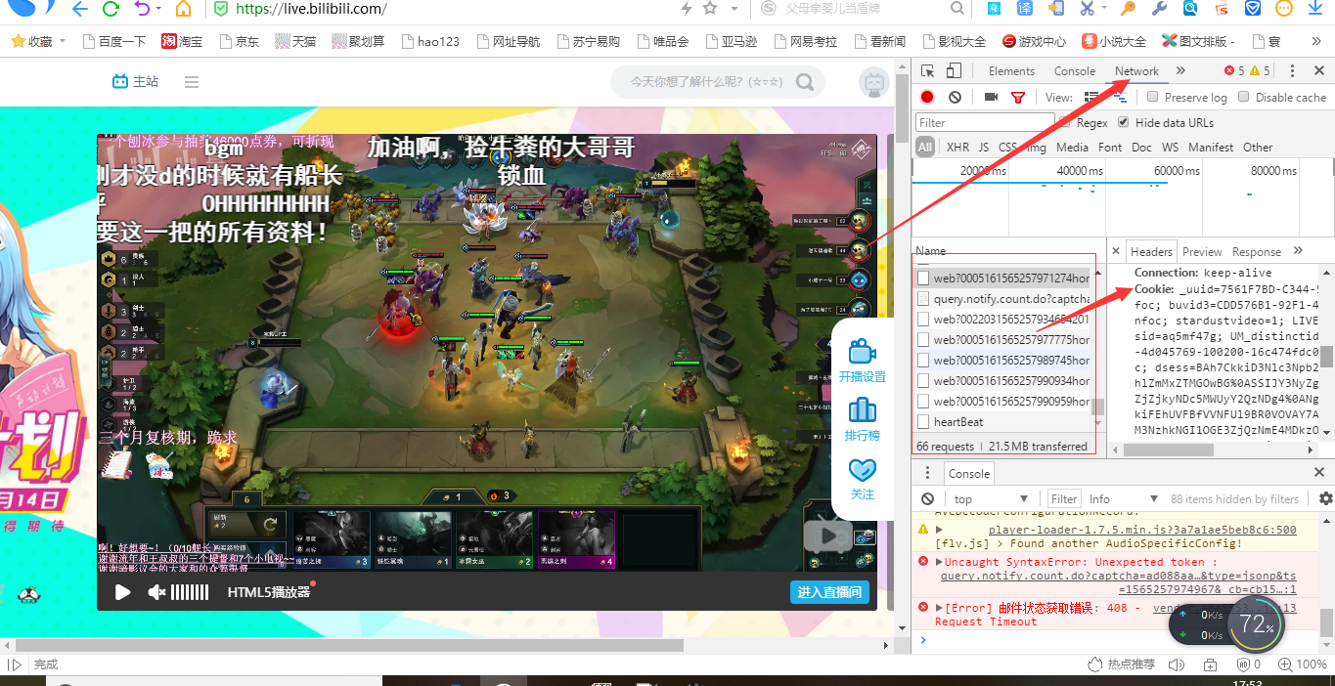Screen dimensions: 1335x686
Task: Open the 收藏 bookmarks dropdown arrow
Action: click(63, 41)
